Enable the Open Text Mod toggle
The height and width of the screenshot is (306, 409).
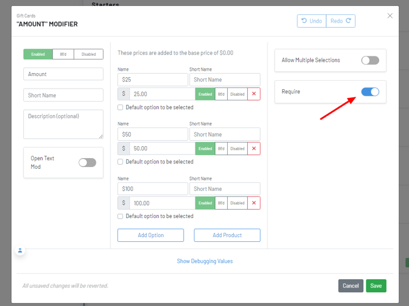pos(87,163)
